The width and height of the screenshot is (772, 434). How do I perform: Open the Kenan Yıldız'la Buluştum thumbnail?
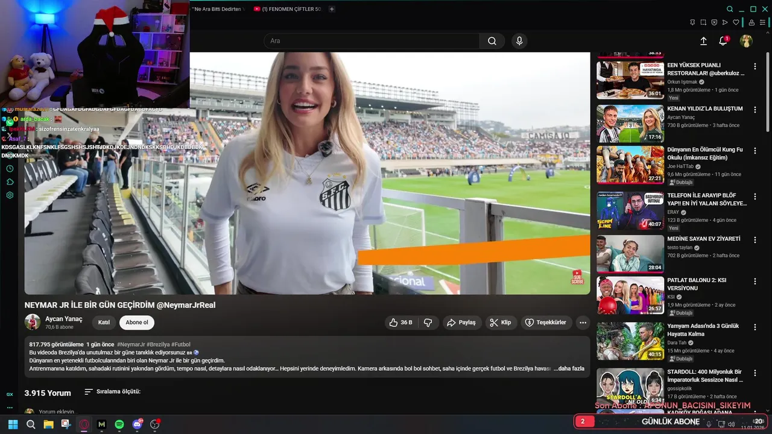(630, 124)
